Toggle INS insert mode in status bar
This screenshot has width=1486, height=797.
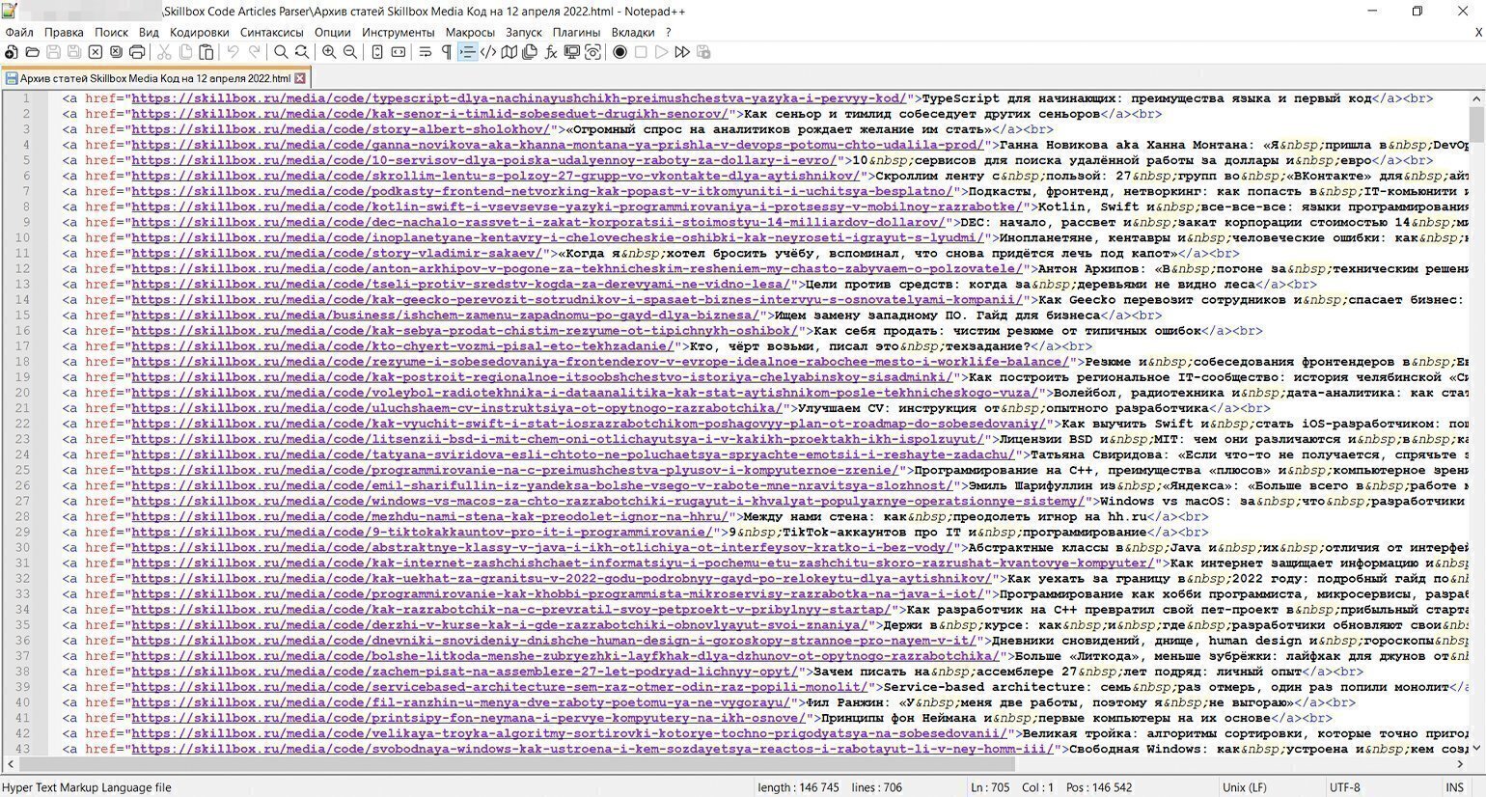tap(1454, 787)
